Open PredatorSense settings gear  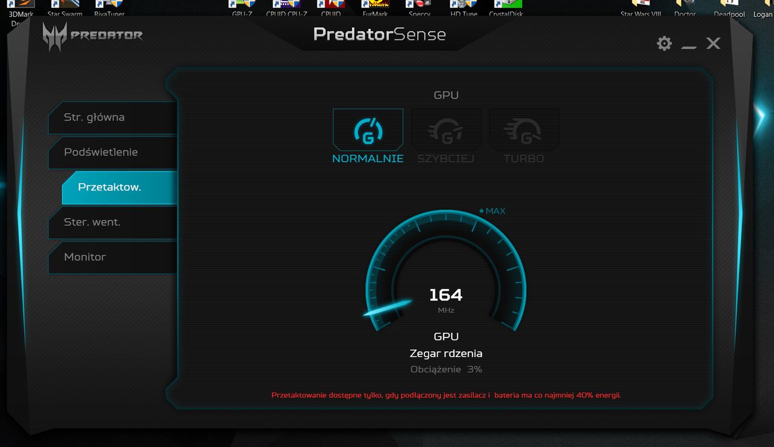[664, 43]
